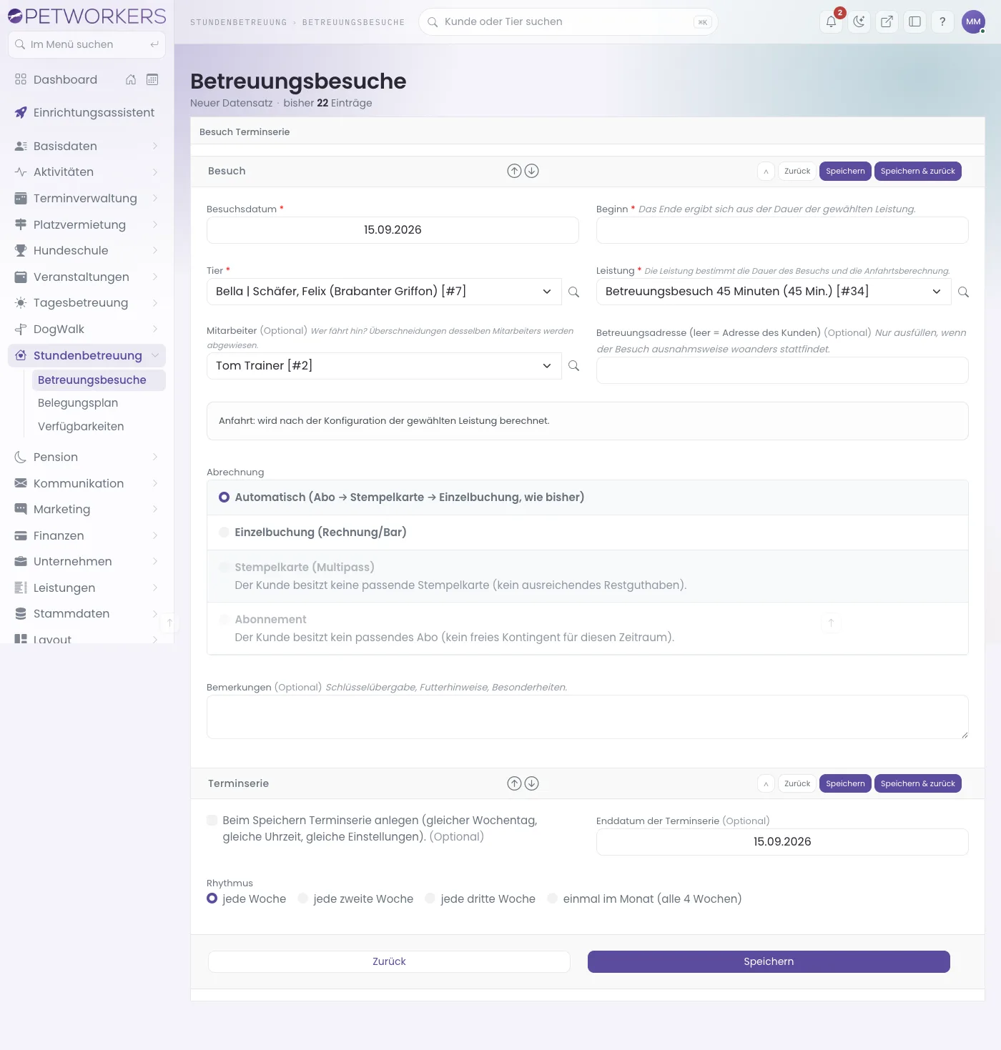The image size is (1001, 1050).
Task: Choose Einzelbuchung (Rechnung/Bar)
Action: pos(225,533)
